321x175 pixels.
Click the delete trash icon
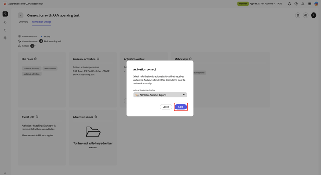click(x=297, y=15)
